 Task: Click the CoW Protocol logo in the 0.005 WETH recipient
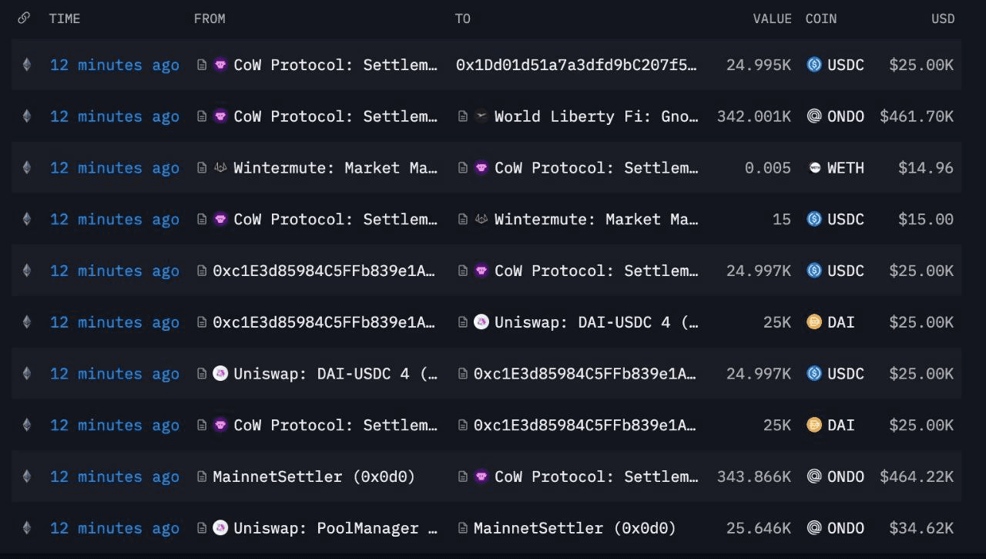point(481,168)
